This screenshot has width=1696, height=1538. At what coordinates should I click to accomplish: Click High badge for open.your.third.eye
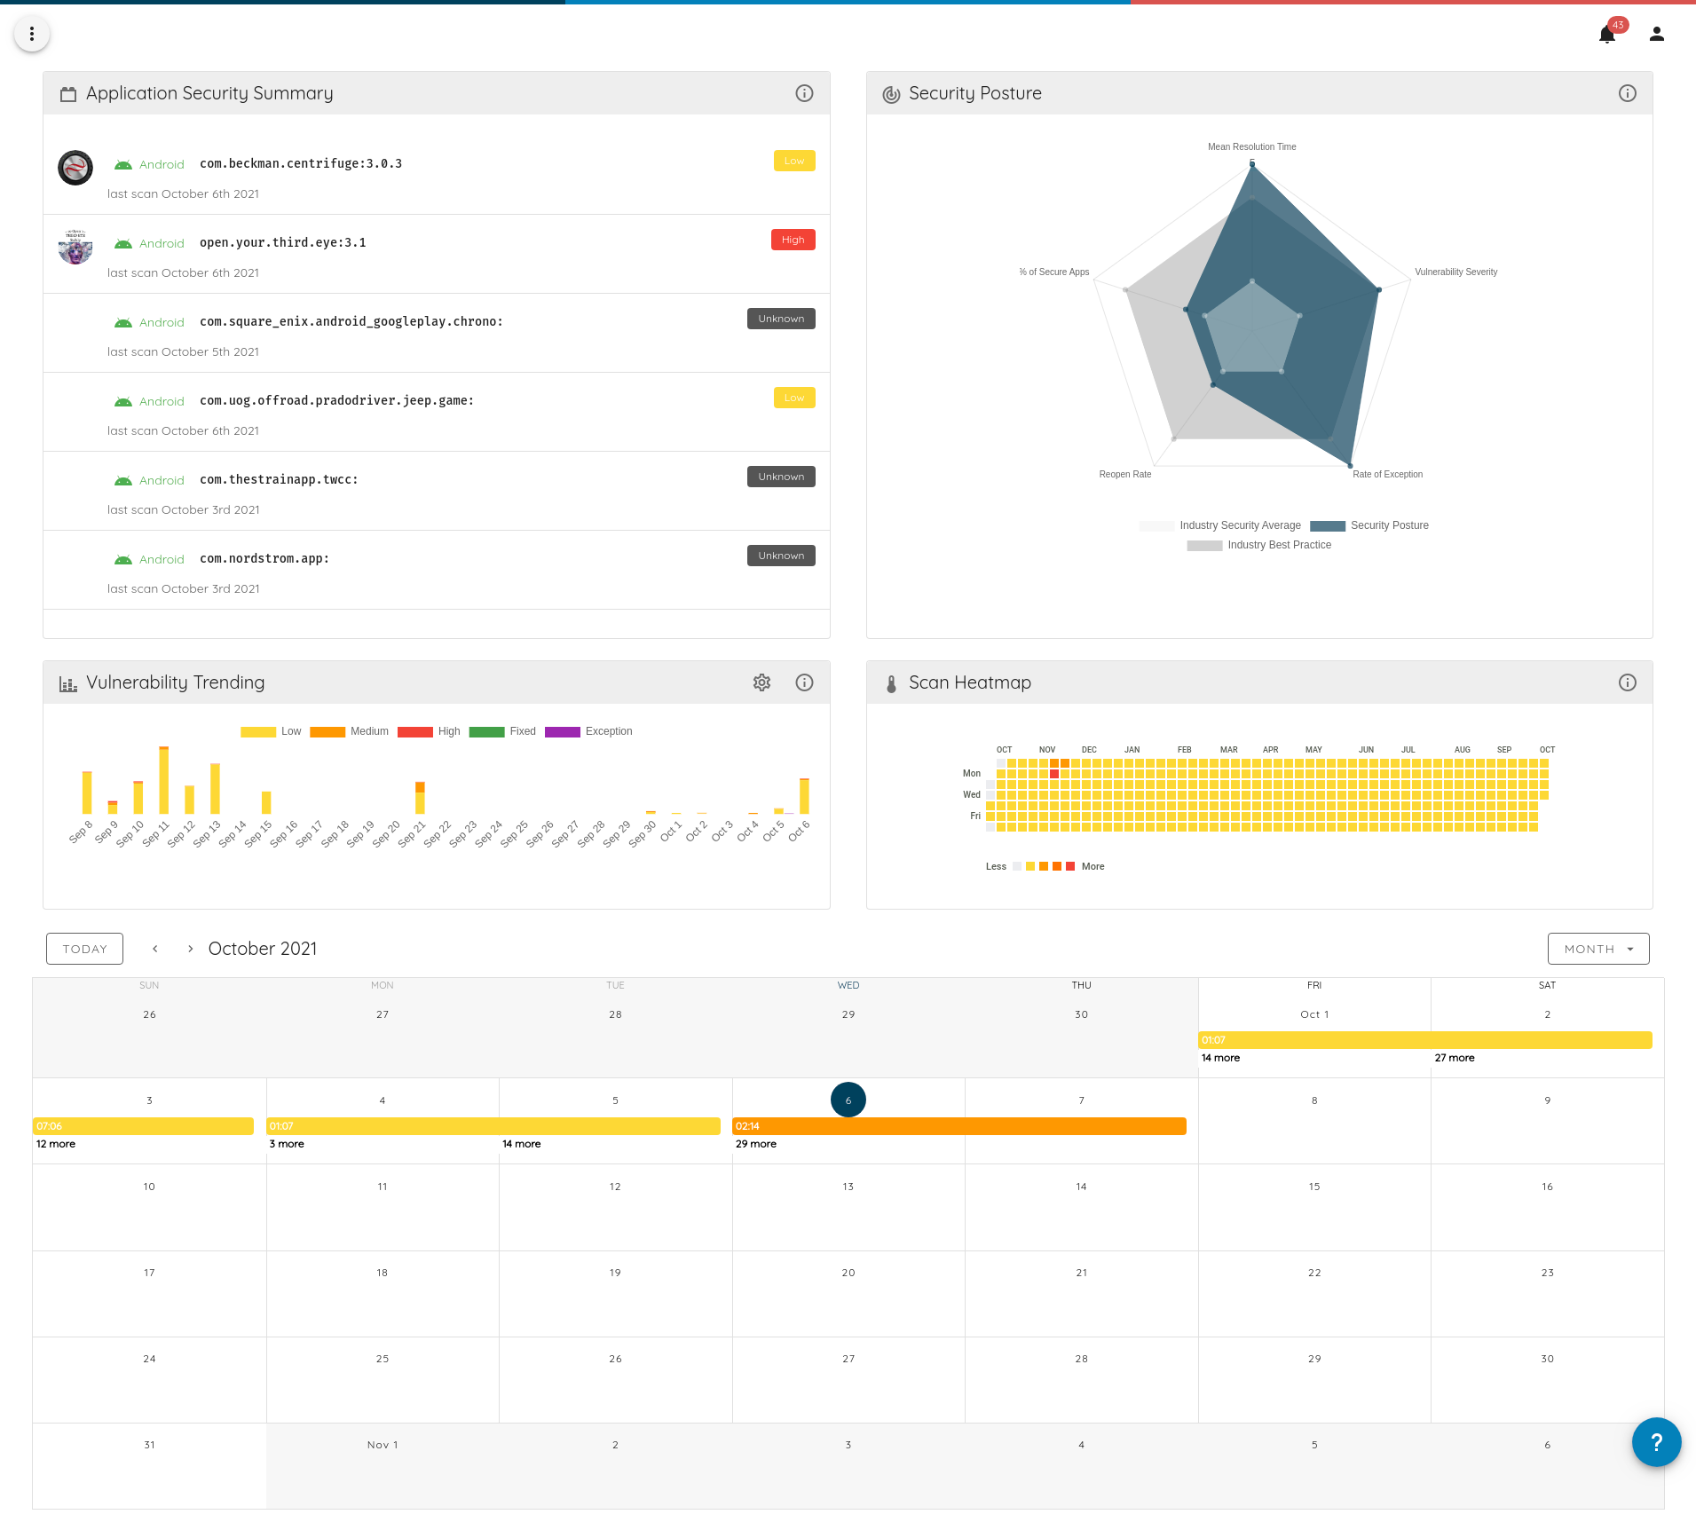pos(793,240)
